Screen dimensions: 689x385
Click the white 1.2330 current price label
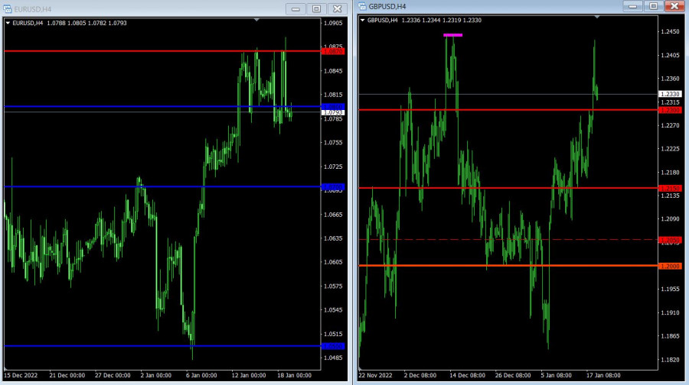(669, 94)
